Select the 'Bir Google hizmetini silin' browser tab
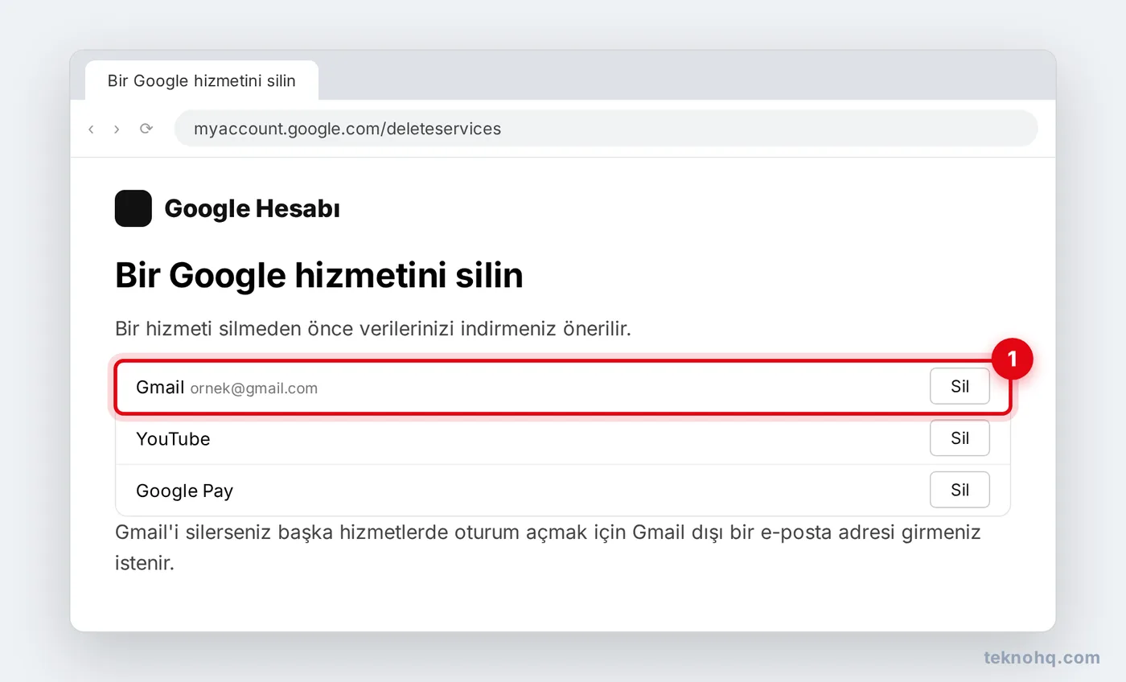1126x682 pixels. [x=202, y=80]
